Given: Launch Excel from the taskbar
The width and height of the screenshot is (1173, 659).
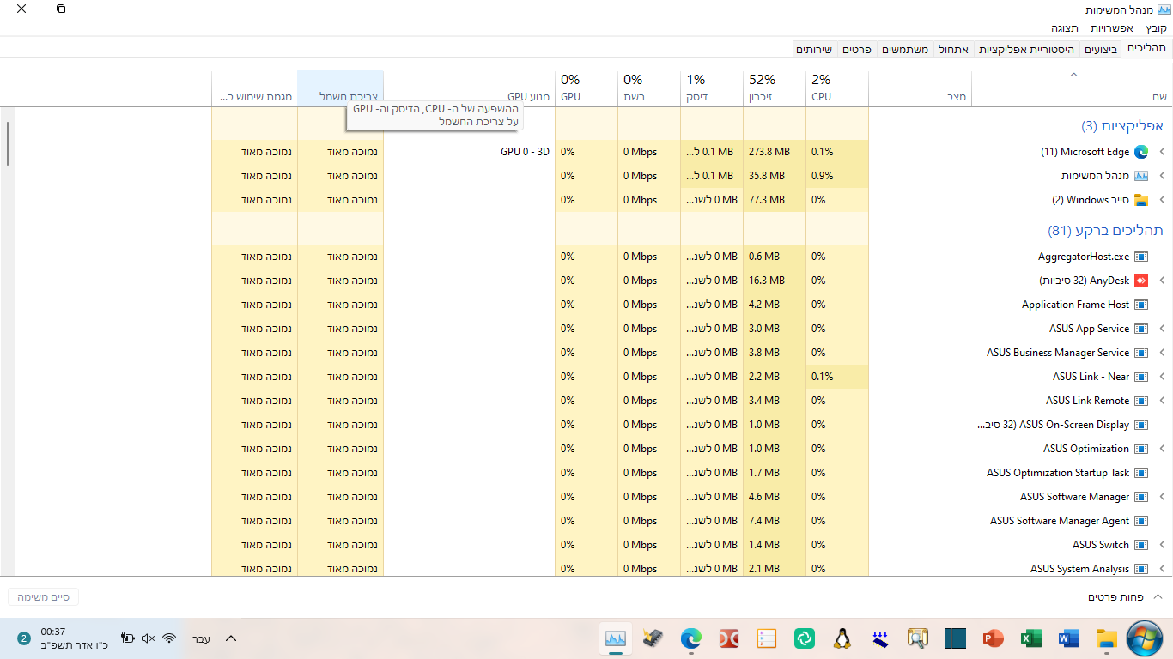Looking at the screenshot, I should click(x=1031, y=638).
